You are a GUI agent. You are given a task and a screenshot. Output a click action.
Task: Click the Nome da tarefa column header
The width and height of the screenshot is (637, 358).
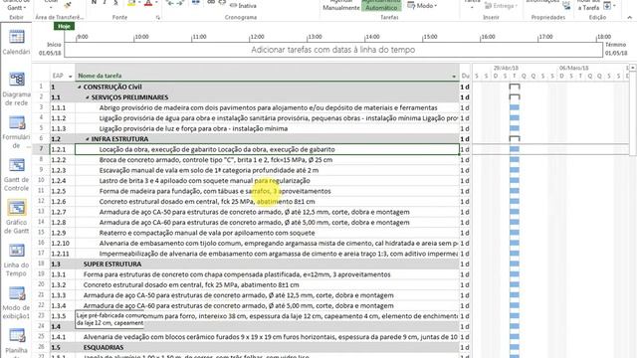pos(267,76)
